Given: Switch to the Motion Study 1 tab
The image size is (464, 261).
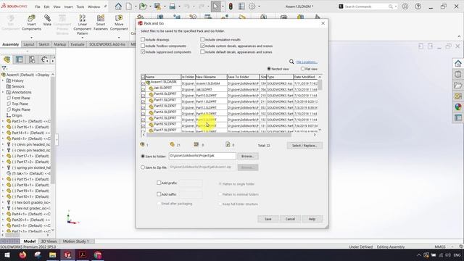Looking at the screenshot, I should 75,241.
